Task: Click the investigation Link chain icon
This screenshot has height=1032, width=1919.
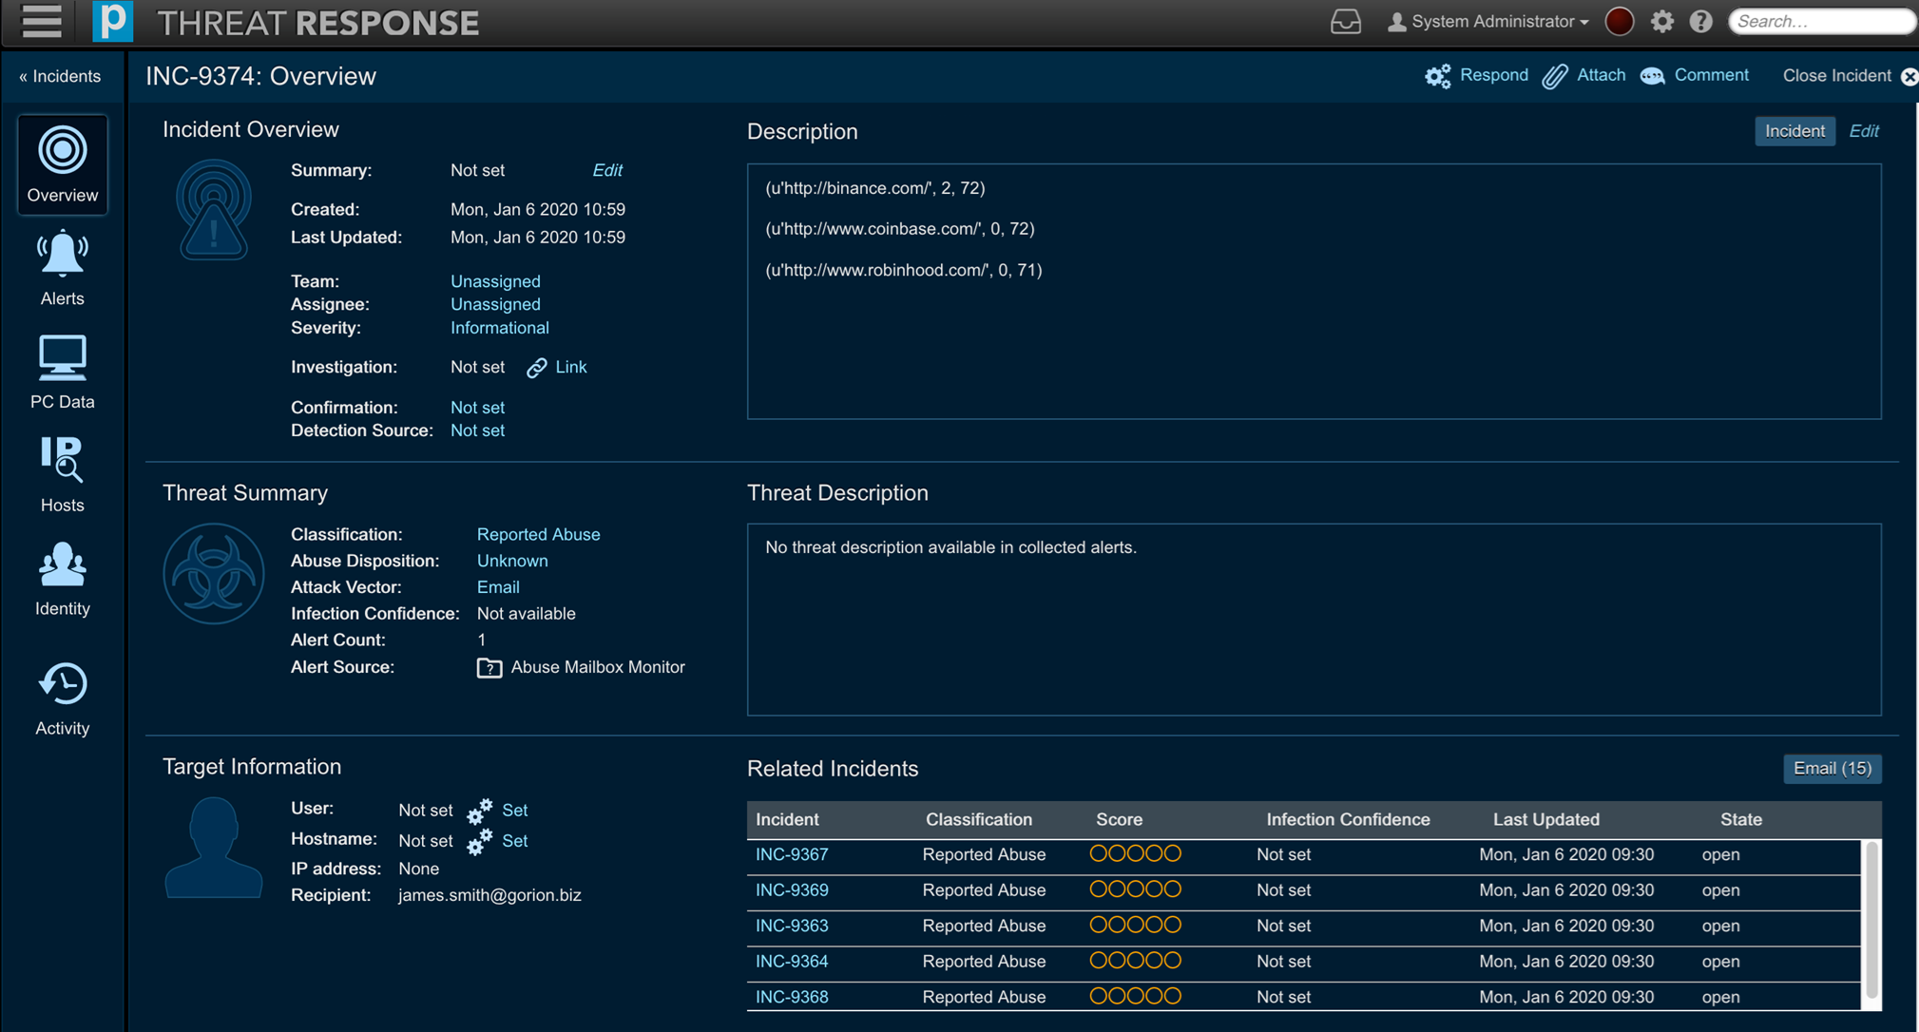Action: pos(537,368)
